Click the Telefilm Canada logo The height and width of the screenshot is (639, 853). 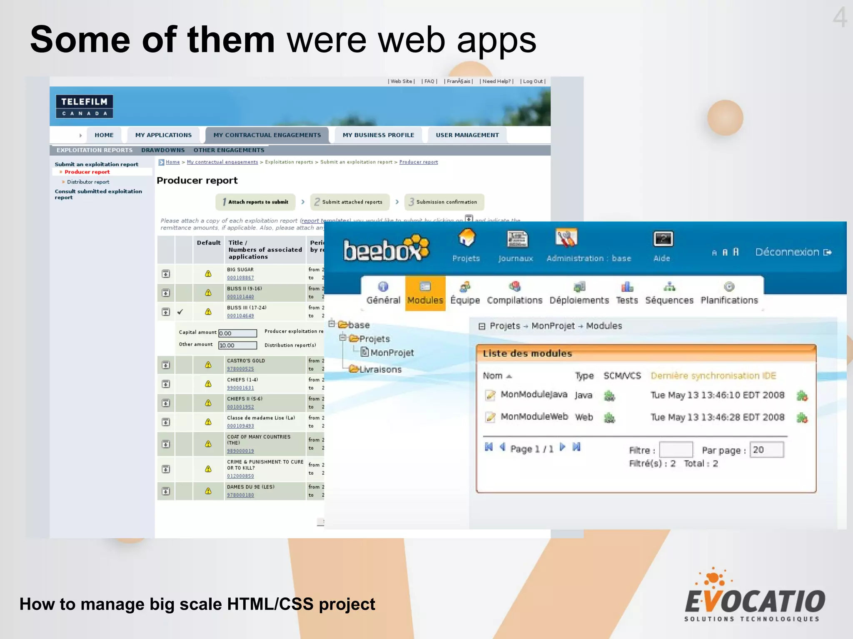85,106
